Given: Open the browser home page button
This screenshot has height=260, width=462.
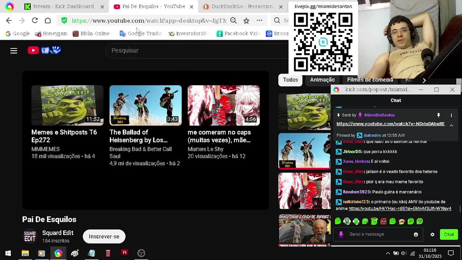Looking at the screenshot, I should (x=48, y=21).
